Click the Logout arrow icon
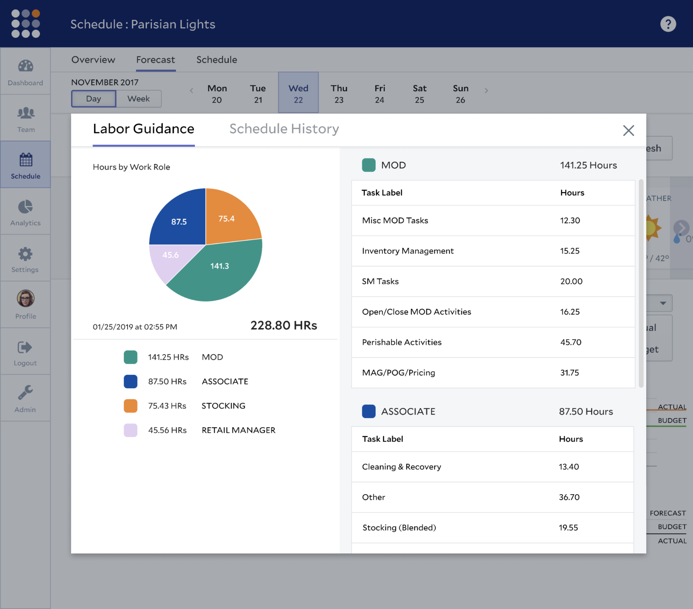Image resolution: width=693 pixels, height=609 pixels. 25,347
